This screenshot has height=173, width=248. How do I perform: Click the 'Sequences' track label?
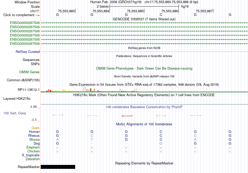(x=31, y=60)
